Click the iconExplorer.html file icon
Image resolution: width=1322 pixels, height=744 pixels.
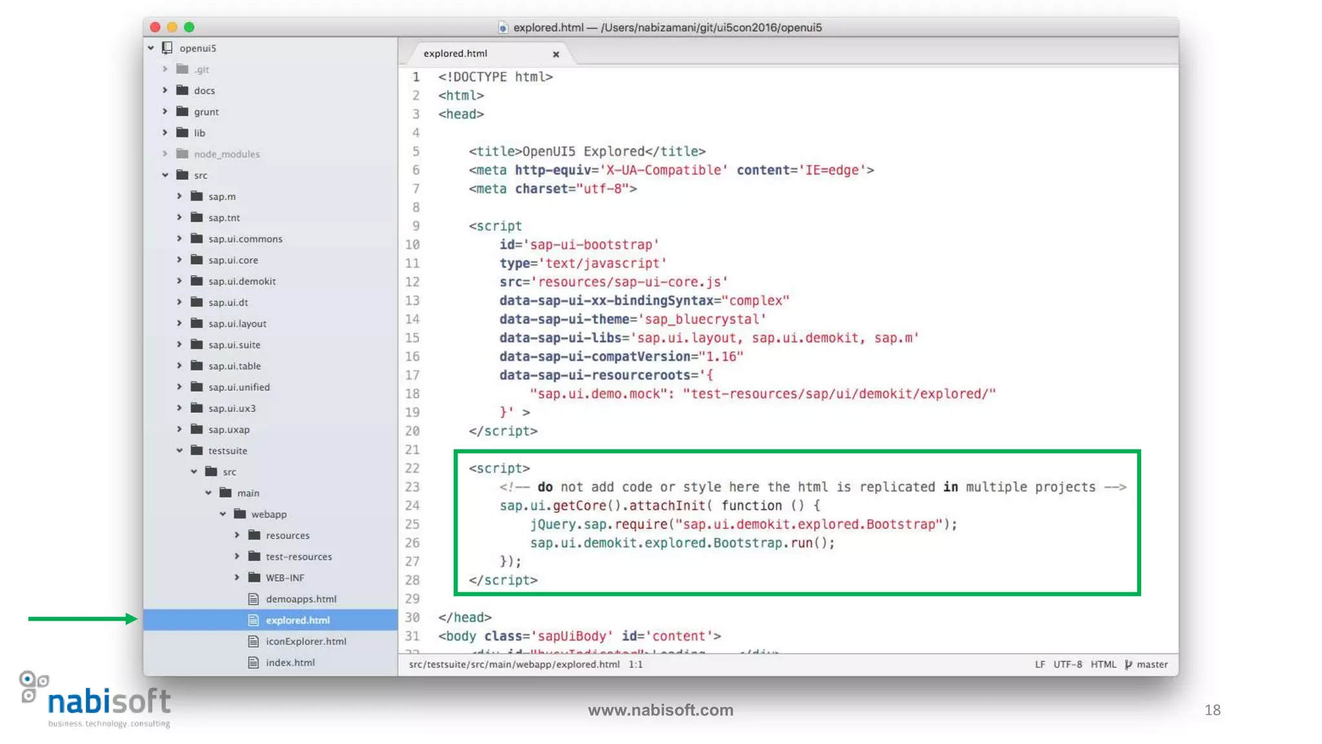click(254, 641)
